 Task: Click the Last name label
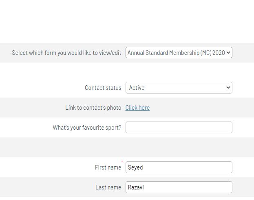pos(108,187)
